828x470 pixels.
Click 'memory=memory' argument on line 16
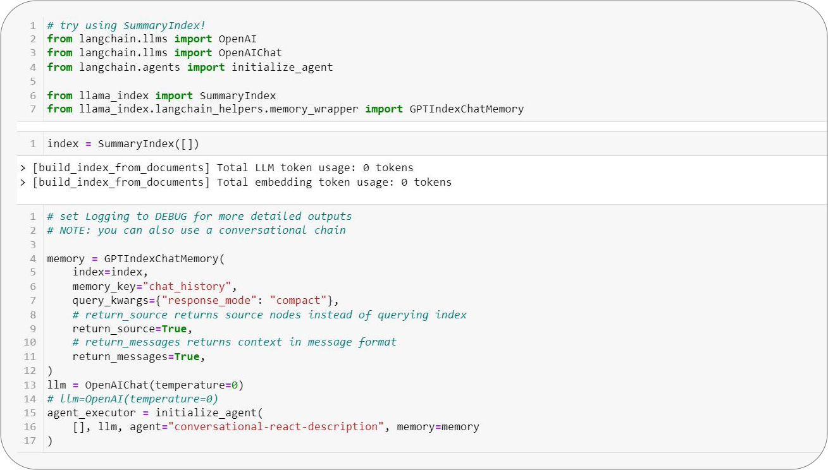pyautogui.click(x=438, y=427)
